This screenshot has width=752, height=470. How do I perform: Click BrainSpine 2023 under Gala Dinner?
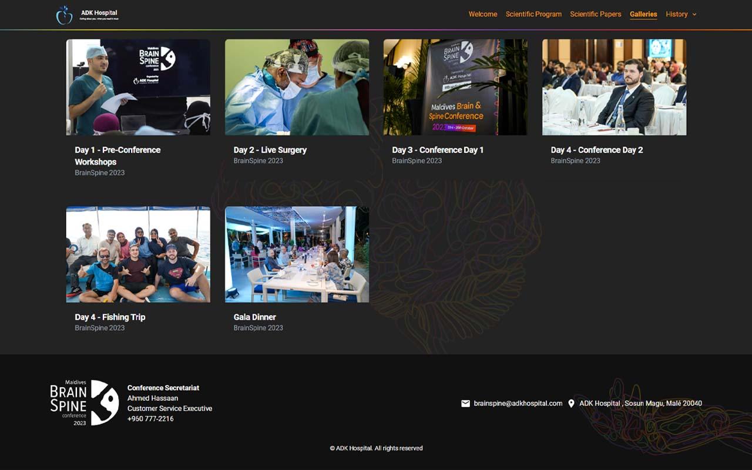tap(258, 328)
